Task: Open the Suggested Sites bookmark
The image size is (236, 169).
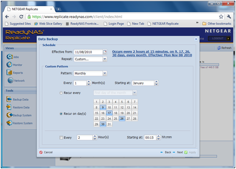Action: point(18,24)
